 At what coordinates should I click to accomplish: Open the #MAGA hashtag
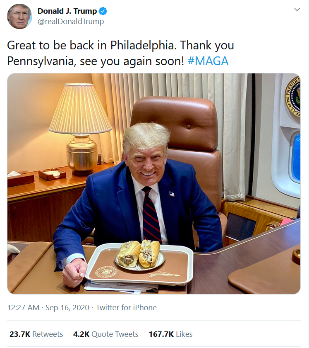click(208, 61)
